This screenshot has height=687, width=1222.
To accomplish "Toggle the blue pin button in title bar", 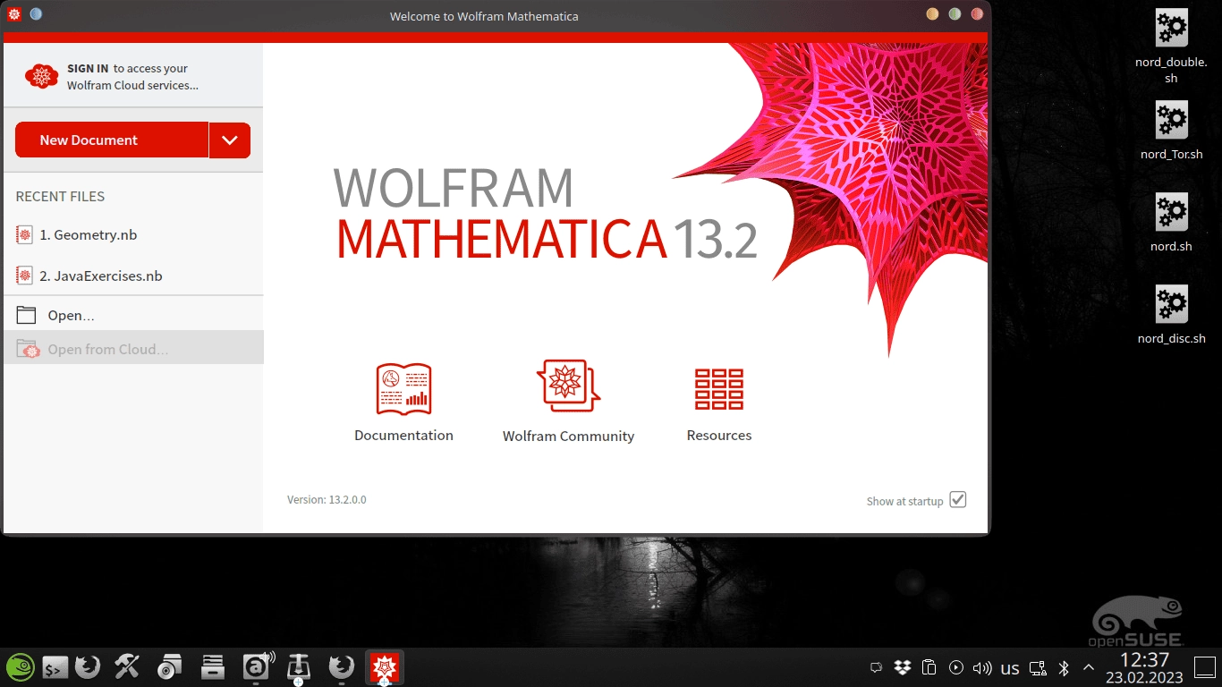I will [x=36, y=14].
